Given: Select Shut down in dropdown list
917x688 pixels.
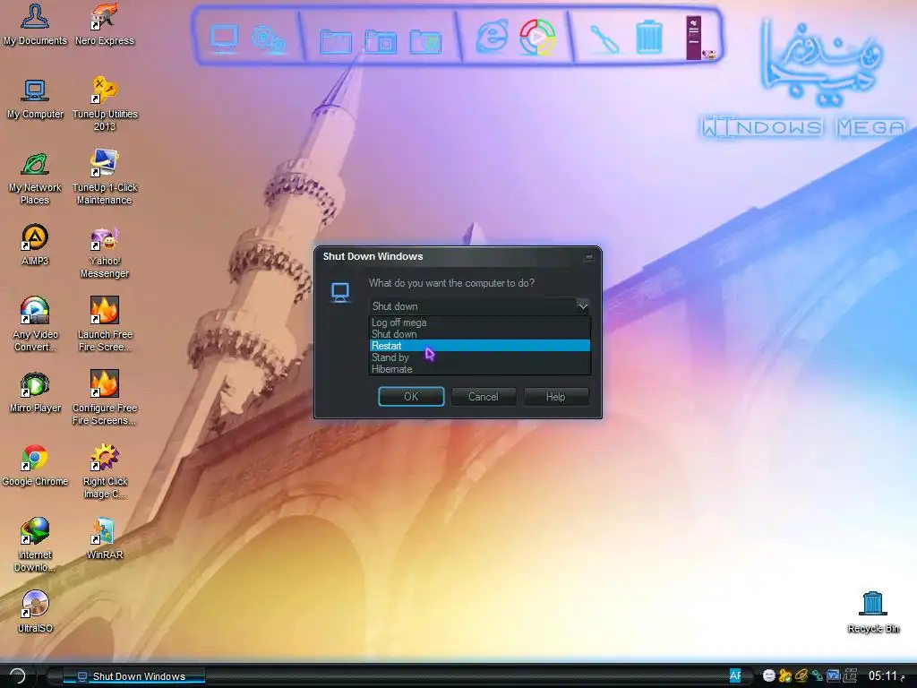Looking at the screenshot, I should pos(480,334).
